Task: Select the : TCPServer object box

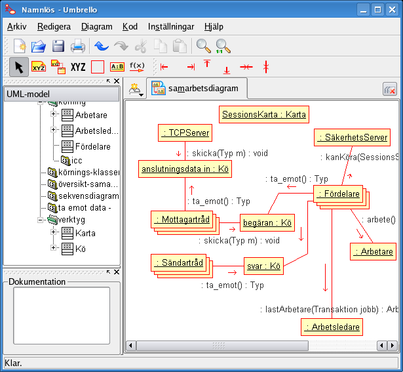Action: pyautogui.click(x=185, y=133)
